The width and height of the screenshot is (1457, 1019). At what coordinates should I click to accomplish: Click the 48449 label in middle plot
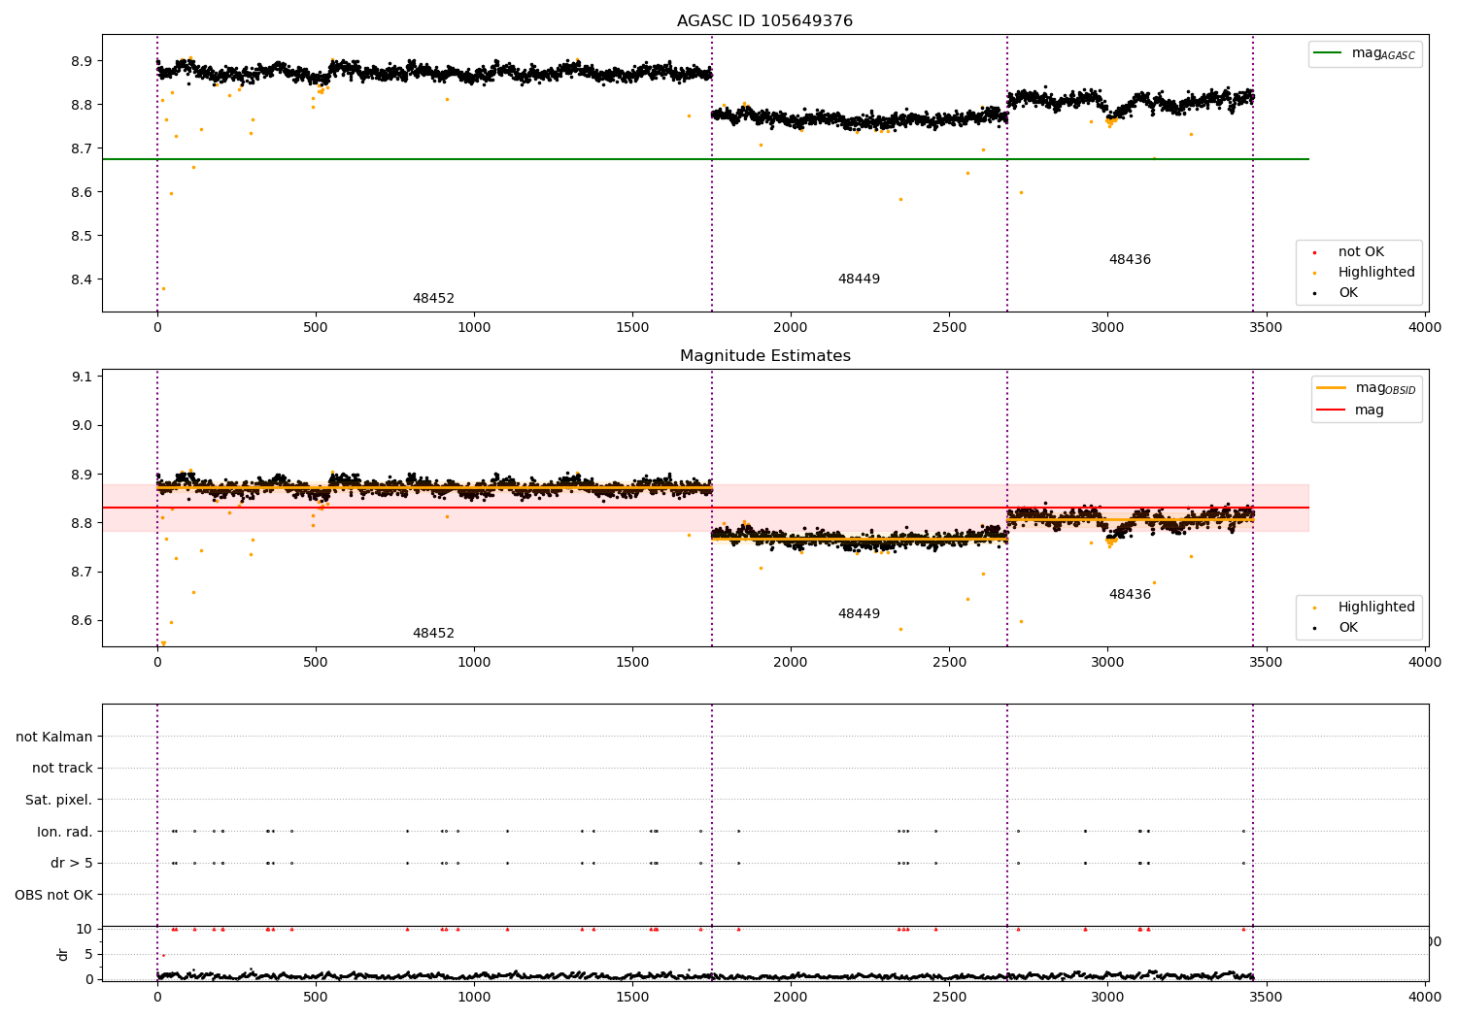tap(859, 614)
